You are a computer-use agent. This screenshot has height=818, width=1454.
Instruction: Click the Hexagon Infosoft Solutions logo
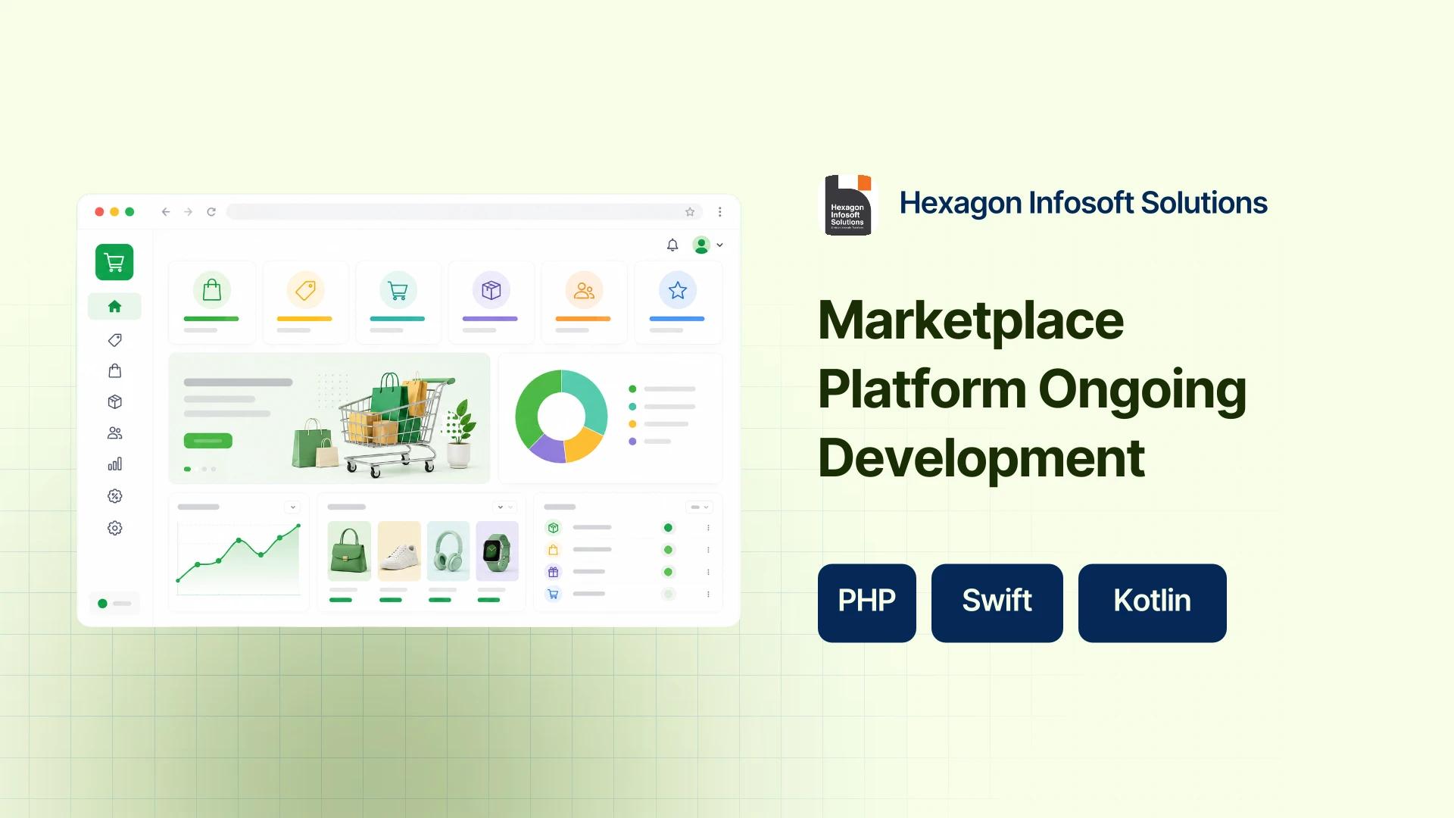tap(848, 204)
